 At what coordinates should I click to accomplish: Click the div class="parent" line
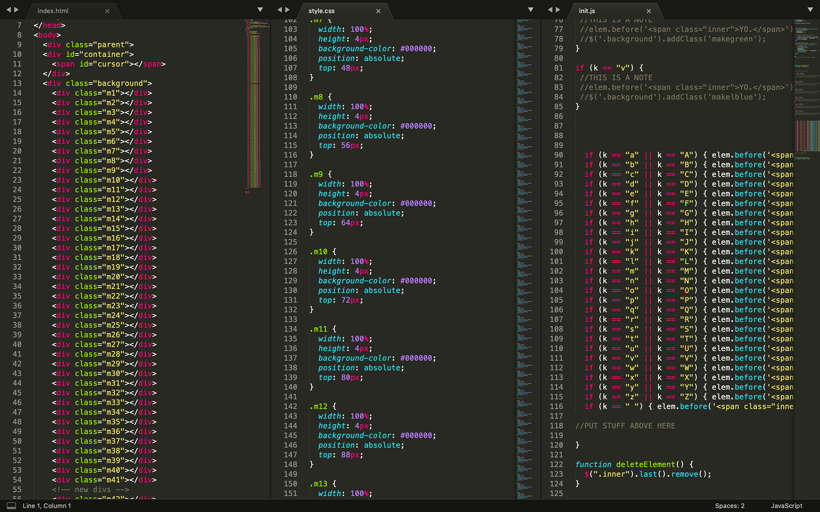click(x=88, y=44)
